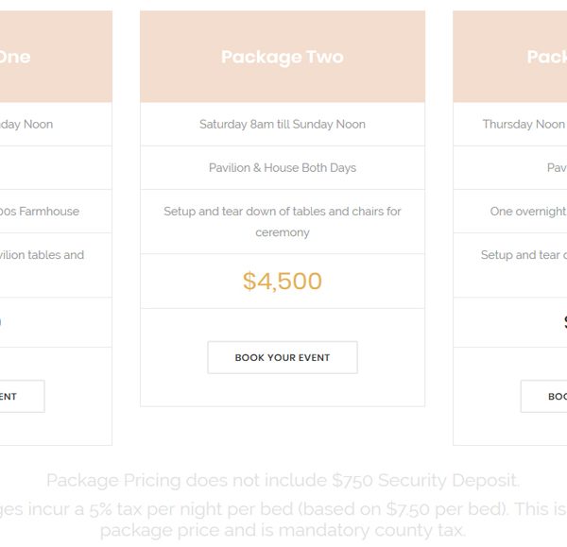Click the cut-off booking button in Package One card
Screen dimensions: 567x547
(x=22, y=396)
